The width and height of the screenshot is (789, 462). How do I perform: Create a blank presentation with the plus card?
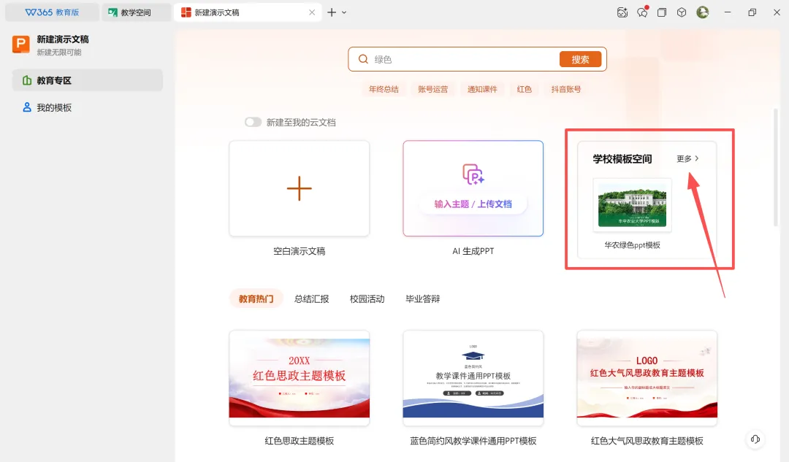coord(300,188)
